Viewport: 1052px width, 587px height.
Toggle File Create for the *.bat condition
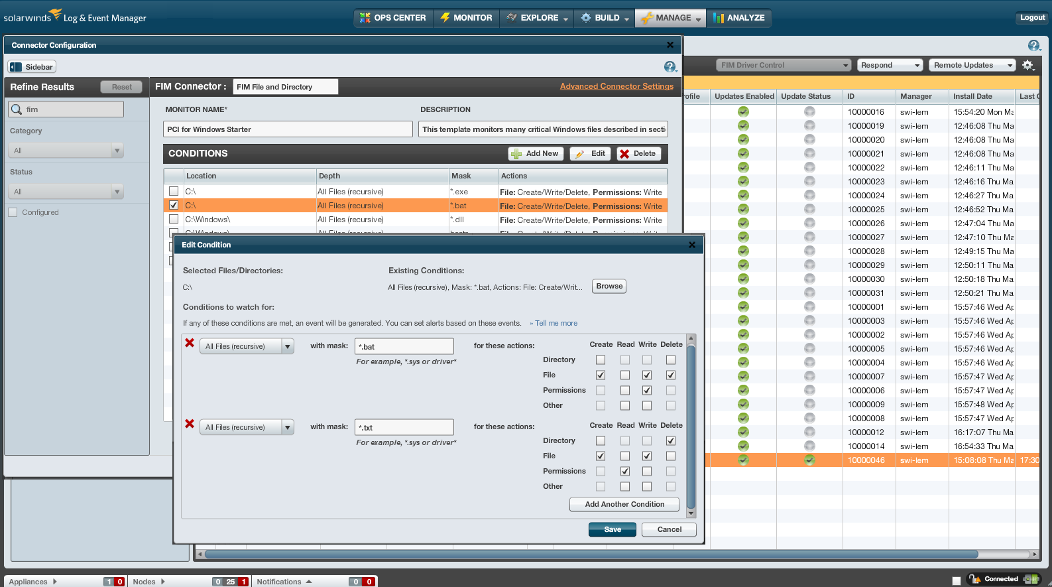click(x=601, y=375)
